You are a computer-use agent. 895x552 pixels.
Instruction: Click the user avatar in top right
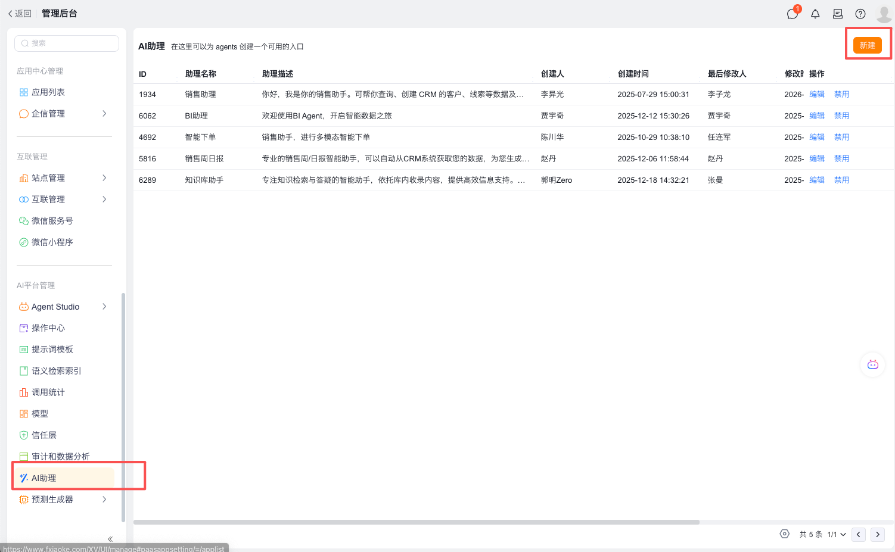884,14
